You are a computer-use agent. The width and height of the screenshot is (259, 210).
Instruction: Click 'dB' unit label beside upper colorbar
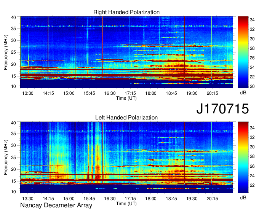click(243, 93)
